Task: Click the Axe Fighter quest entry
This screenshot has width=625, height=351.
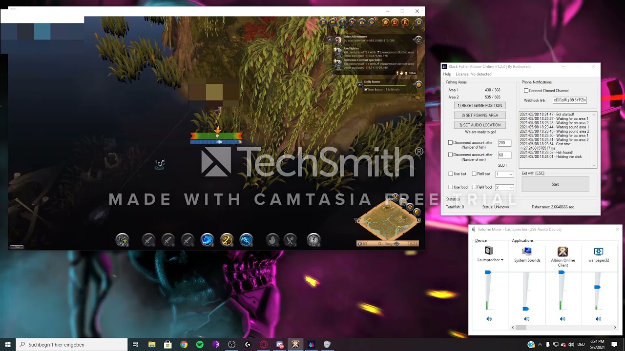Action: pos(374,52)
